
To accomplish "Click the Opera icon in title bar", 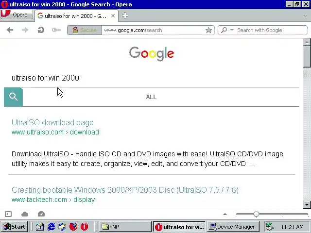I will click(4, 4).
